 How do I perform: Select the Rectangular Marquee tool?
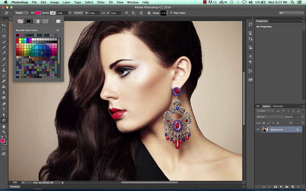[4, 31]
